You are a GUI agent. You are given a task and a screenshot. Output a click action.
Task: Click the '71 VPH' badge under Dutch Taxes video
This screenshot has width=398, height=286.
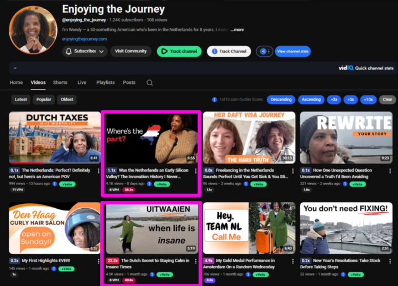coord(18,189)
